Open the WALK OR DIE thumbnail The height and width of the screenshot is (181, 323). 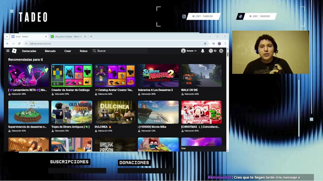[x=201, y=75]
